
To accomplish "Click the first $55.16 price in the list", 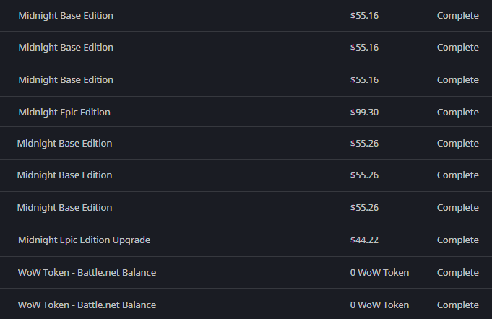I will 364,15.
